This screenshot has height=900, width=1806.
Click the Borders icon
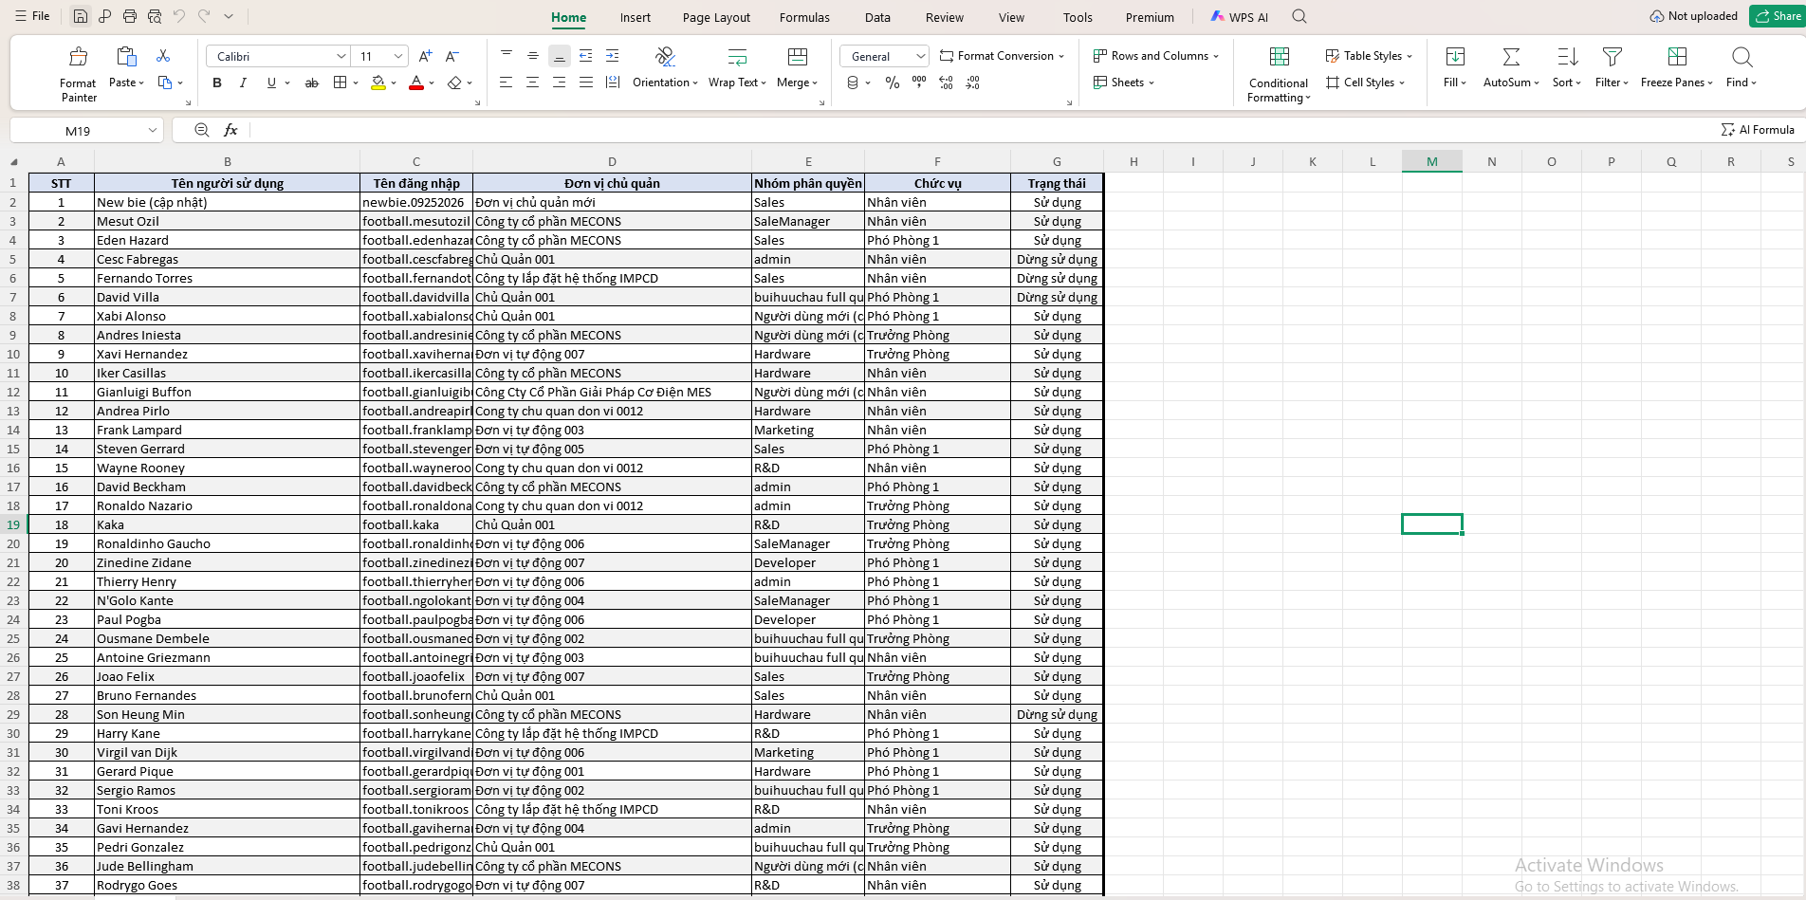(x=341, y=83)
